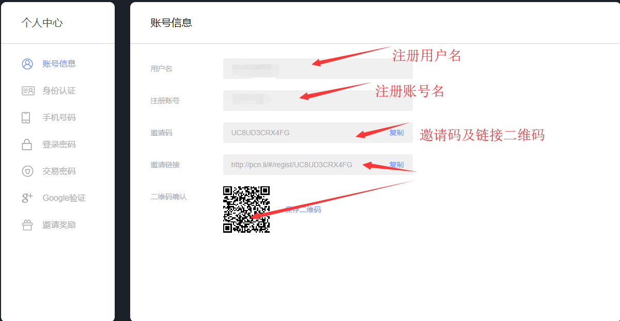
Task: Click the 身份认证 ID card icon
Action: (x=27, y=91)
